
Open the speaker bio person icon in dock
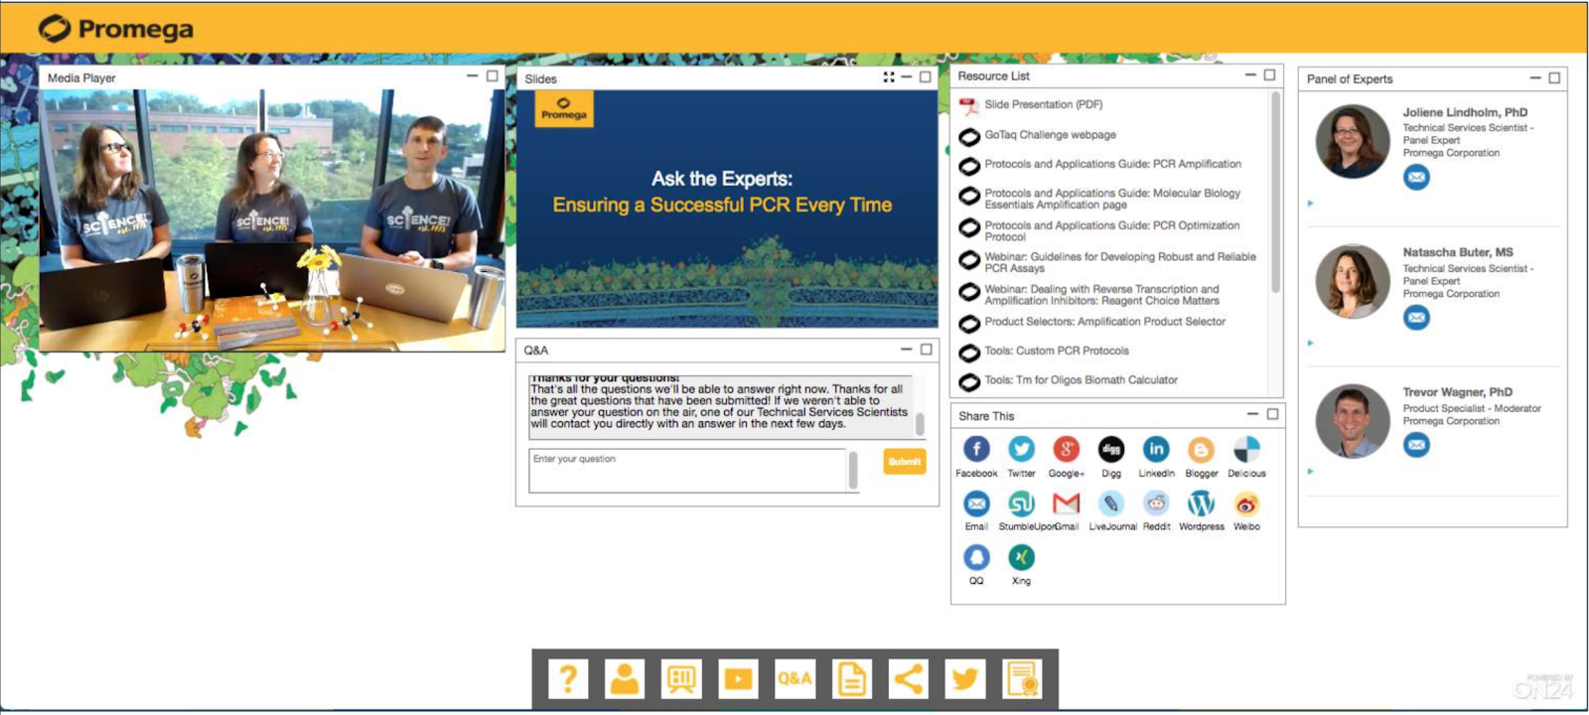[x=624, y=679]
